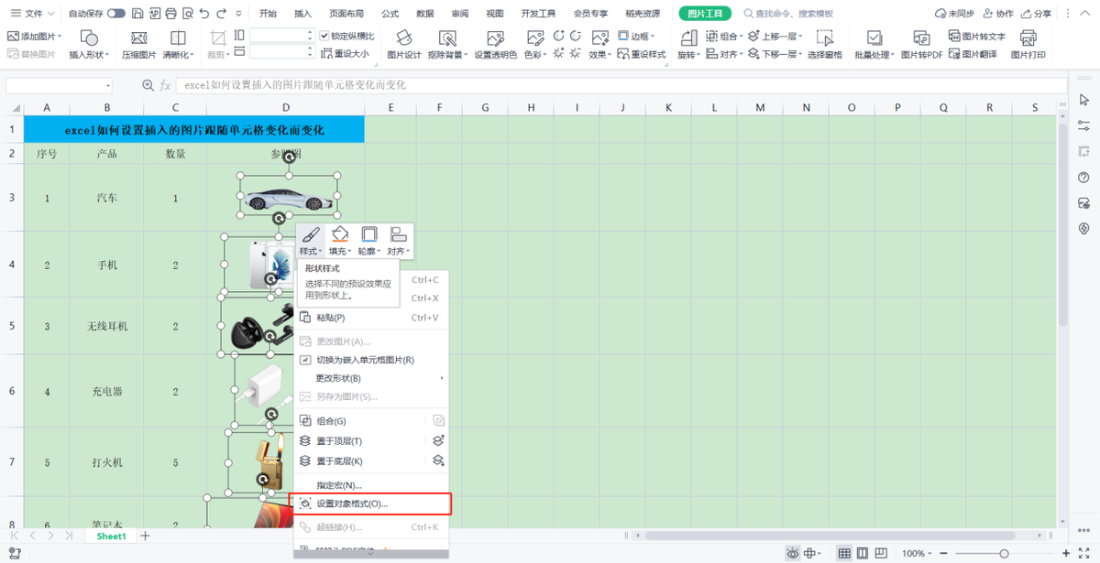This screenshot has height=563, width=1100.
Task: Switch to page break preview icon
Action: point(882,553)
